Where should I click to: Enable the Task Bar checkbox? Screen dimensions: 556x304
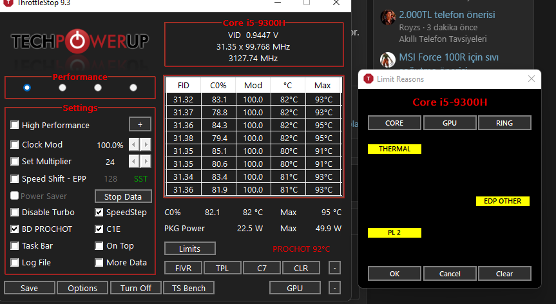pos(15,245)
